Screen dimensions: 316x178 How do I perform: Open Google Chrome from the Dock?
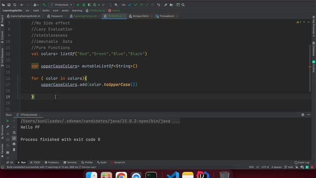coord(121,175)
